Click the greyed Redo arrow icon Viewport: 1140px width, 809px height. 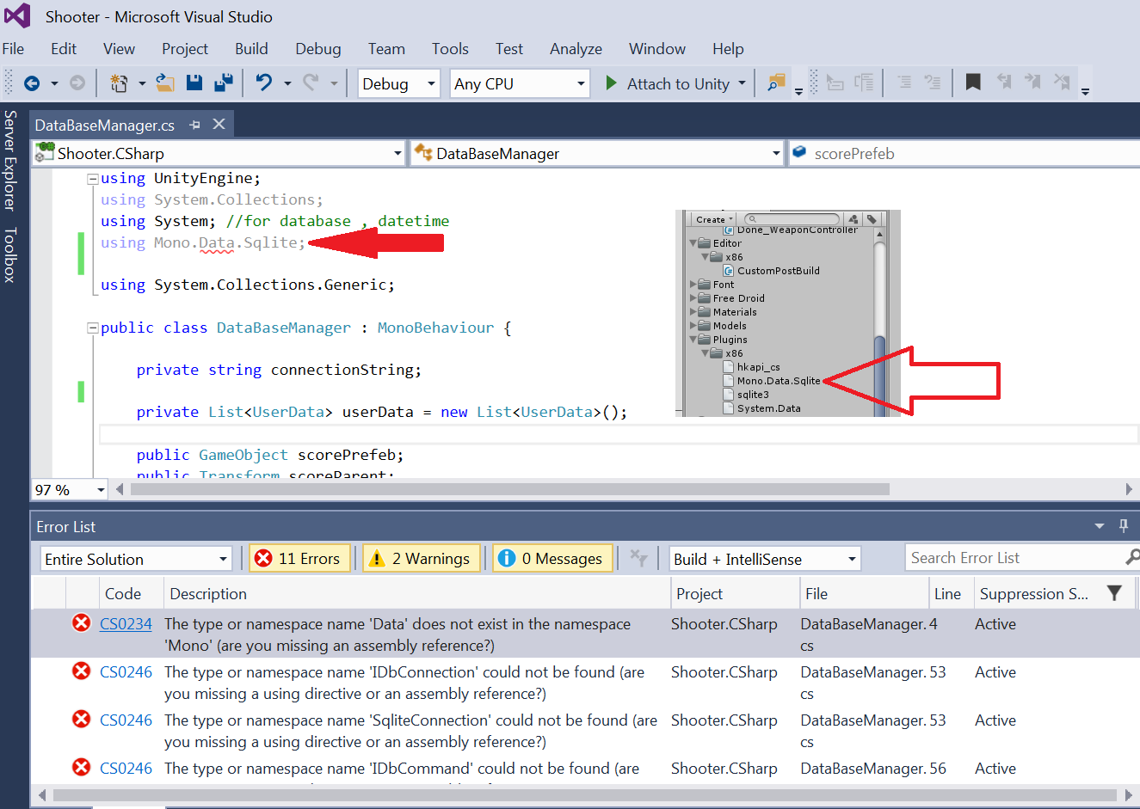(x=311, y=83)
